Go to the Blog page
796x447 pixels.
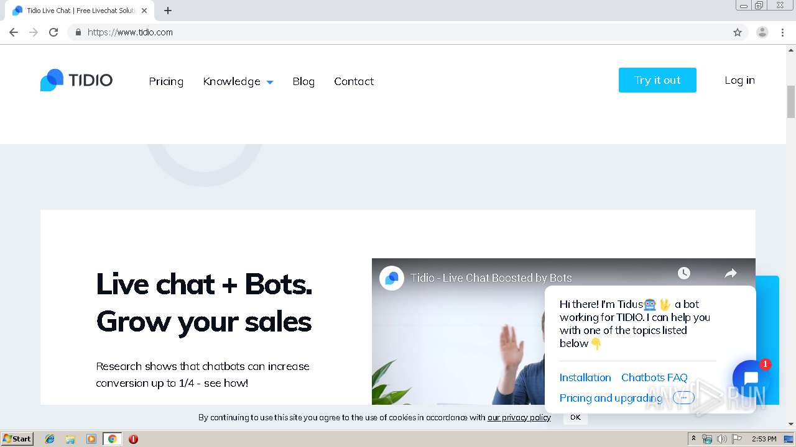pos(303,81)
